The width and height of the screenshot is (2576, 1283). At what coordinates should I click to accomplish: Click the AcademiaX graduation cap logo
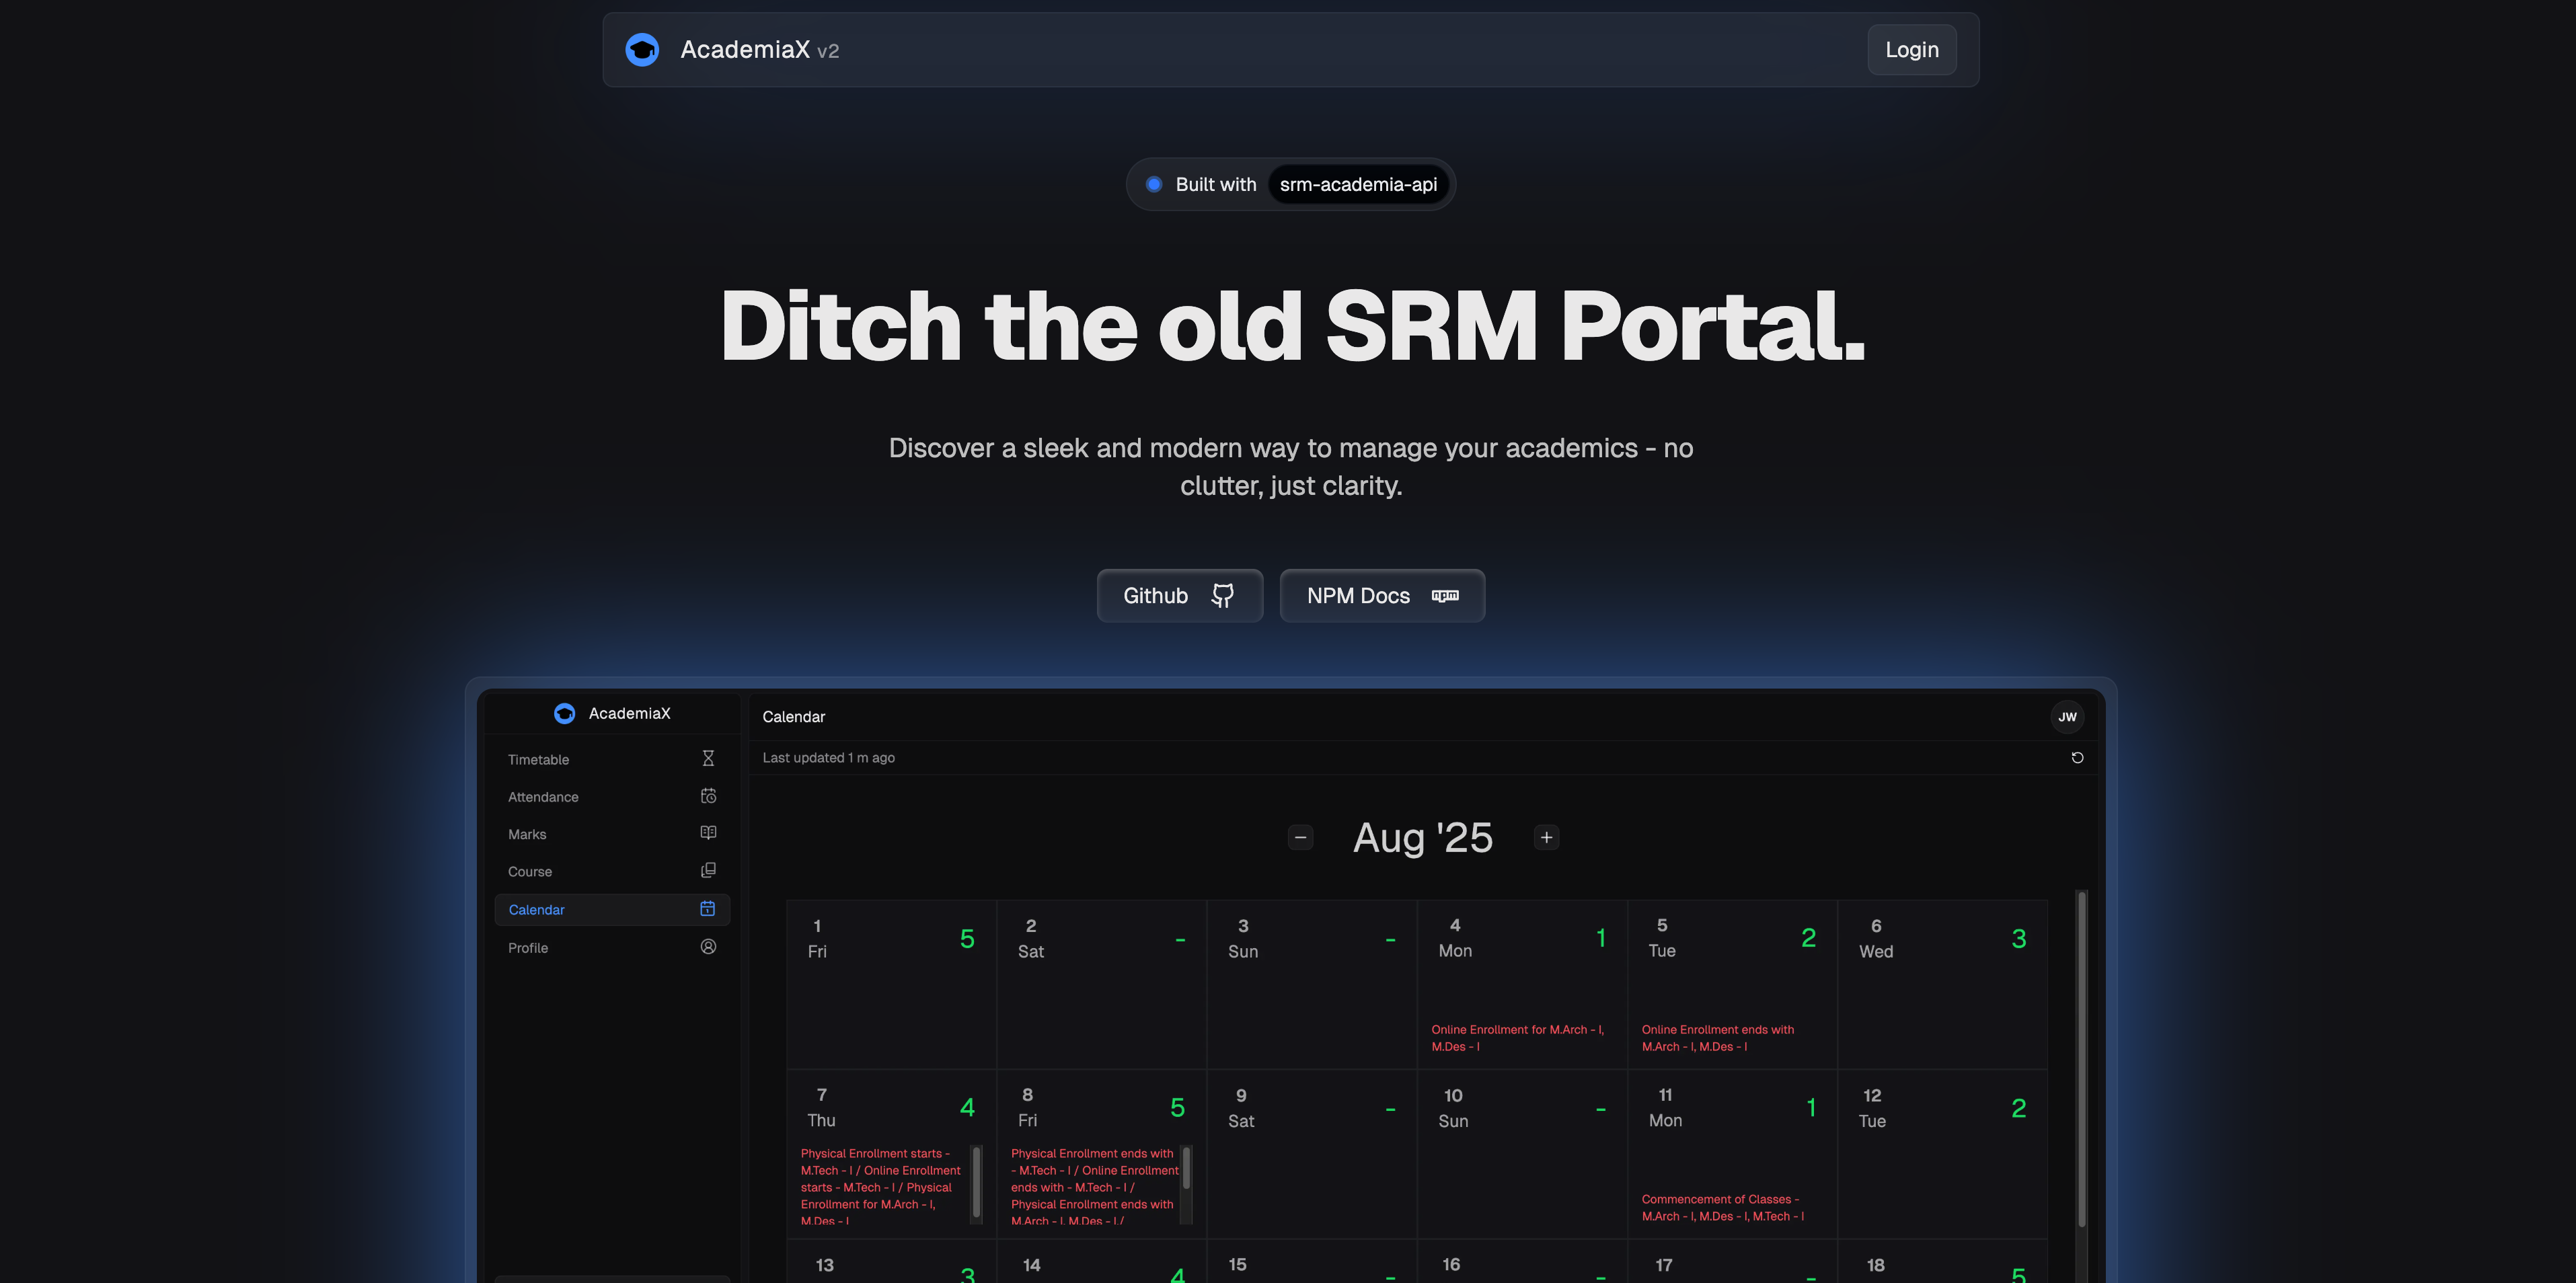642,50
